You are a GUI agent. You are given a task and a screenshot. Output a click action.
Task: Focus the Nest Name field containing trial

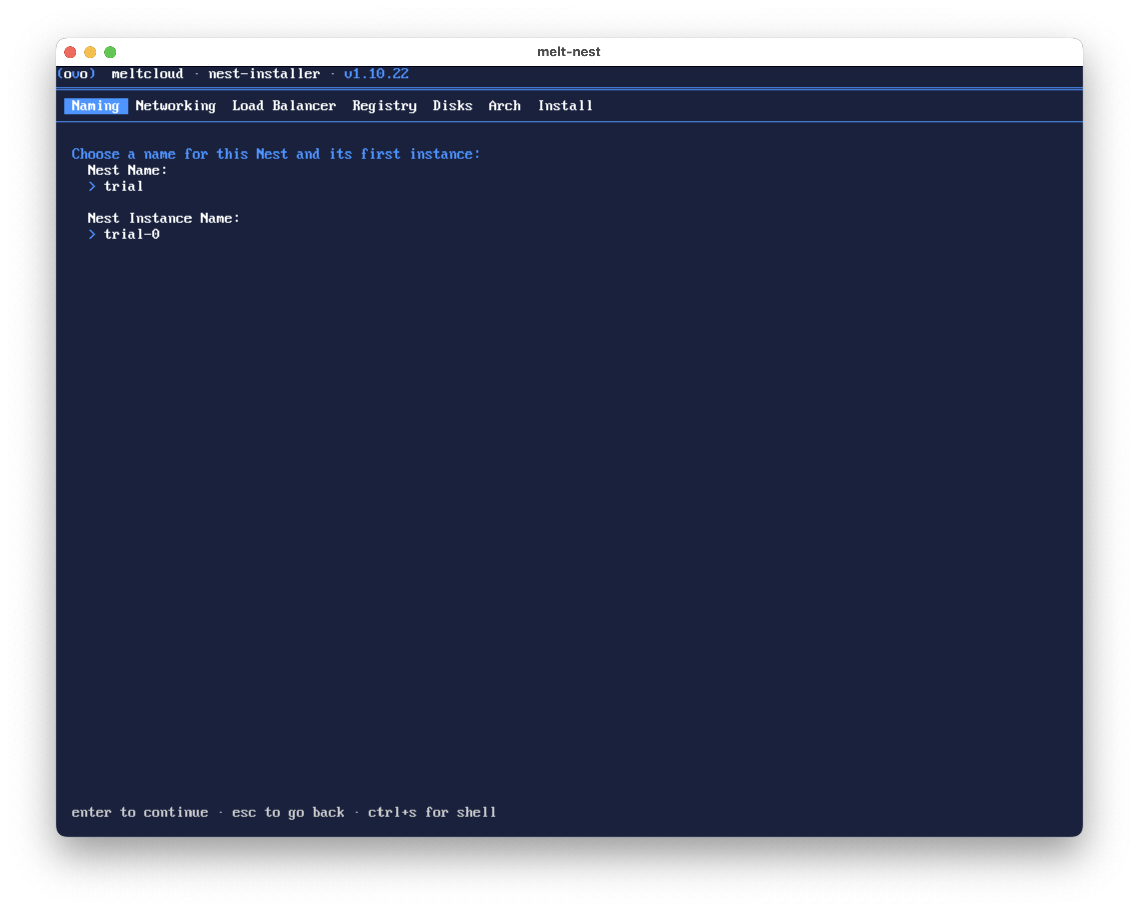[123, 186]
